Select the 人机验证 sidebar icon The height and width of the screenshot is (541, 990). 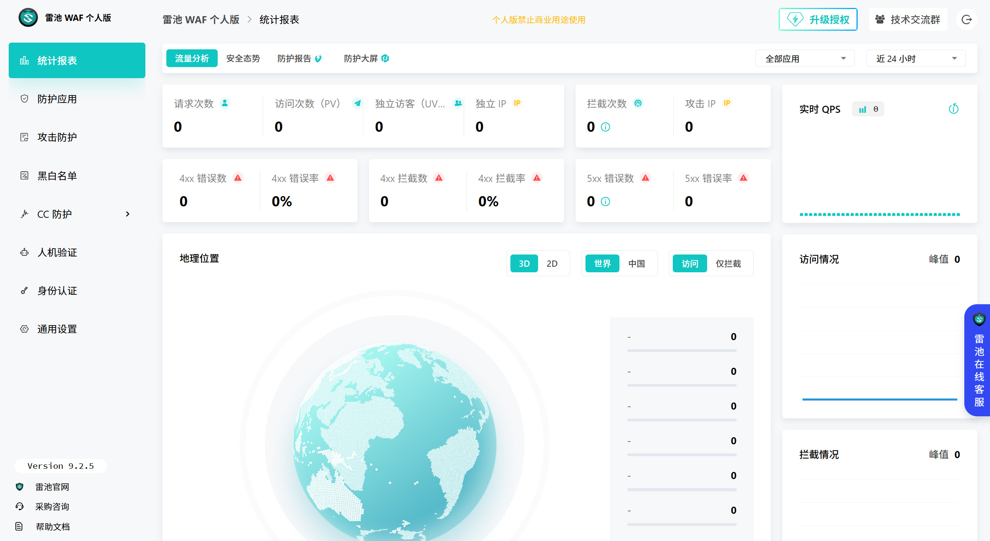24,253
